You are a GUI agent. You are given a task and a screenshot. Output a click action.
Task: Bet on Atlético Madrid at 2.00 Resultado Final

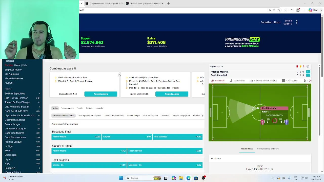pyautogui.click(x=76, y=137)
